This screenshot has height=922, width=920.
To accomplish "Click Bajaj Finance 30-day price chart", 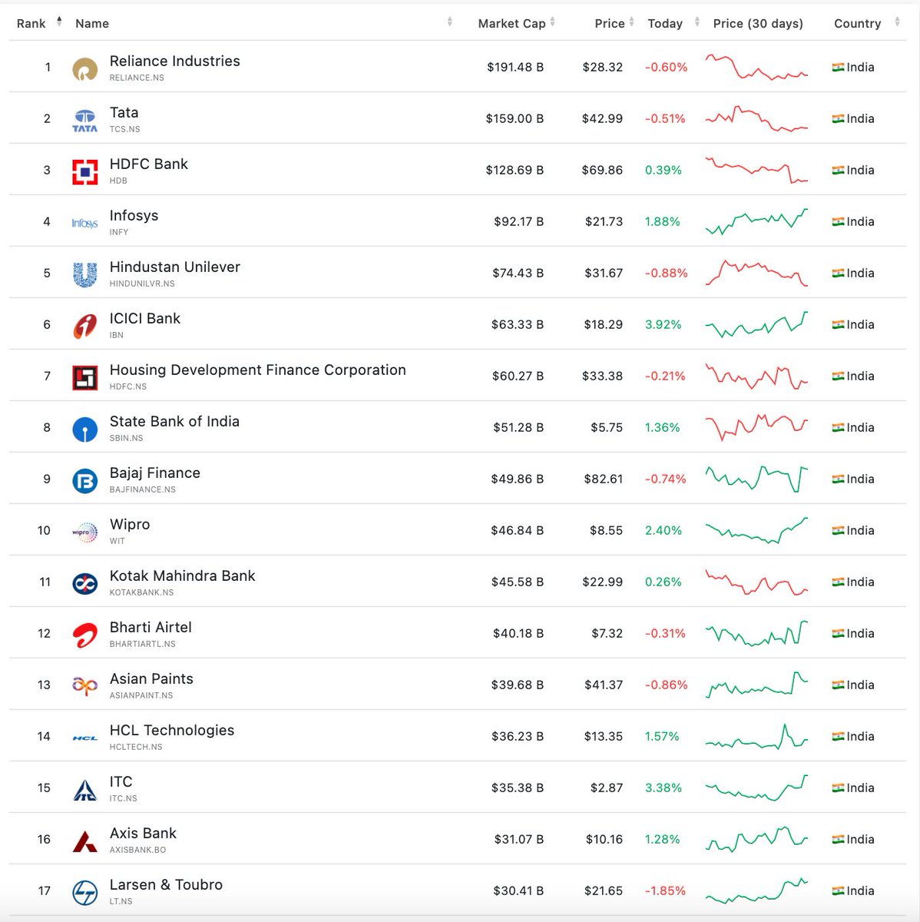I will click(x=756, y=479).
